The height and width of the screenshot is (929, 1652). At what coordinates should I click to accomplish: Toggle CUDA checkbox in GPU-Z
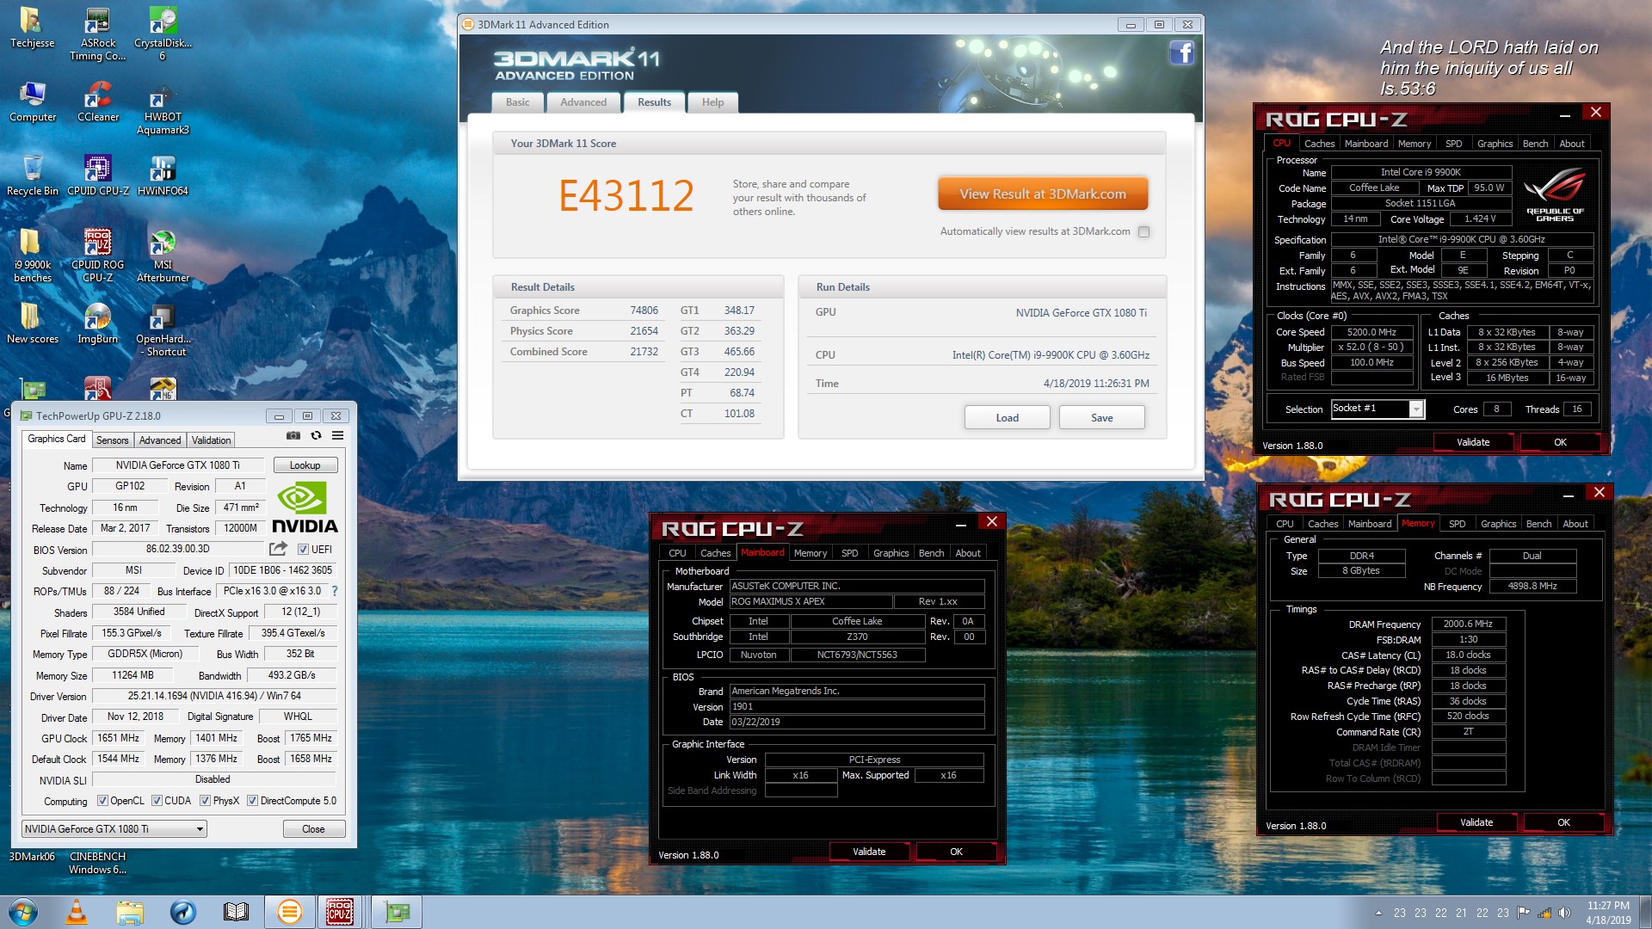coord(157,801)
